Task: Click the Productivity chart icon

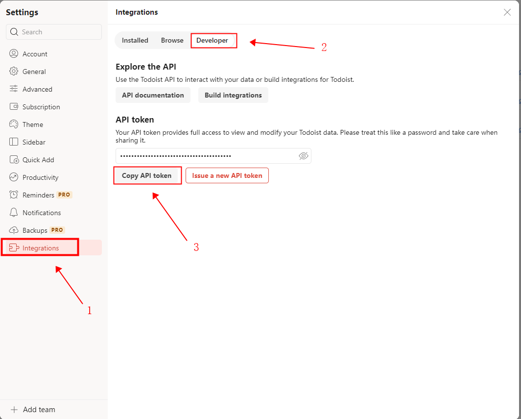Action: (14, 177)
